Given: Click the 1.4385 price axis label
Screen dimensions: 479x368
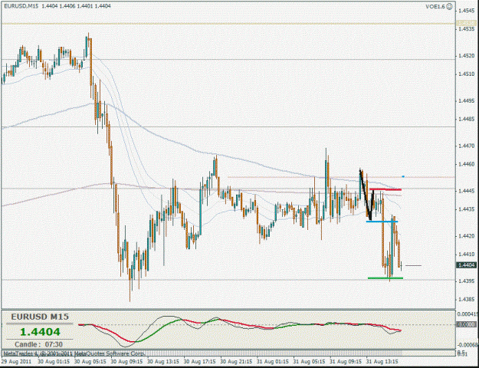Looking at the screenshot, I should (x=466, y=299).
